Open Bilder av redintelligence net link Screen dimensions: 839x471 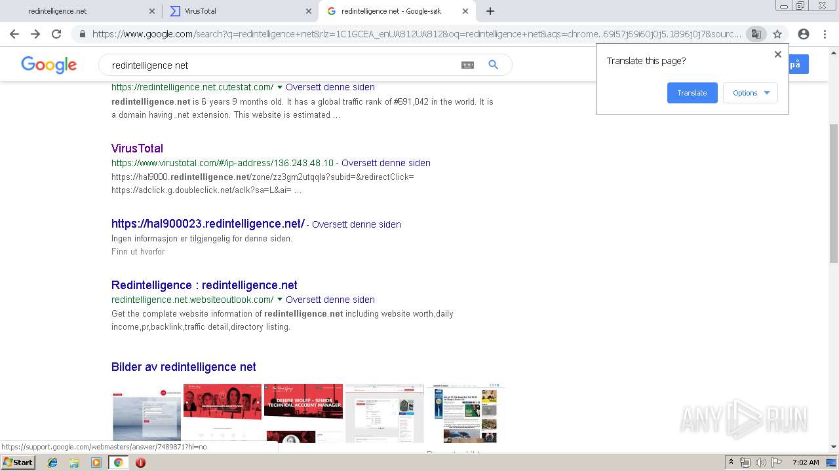184,367
